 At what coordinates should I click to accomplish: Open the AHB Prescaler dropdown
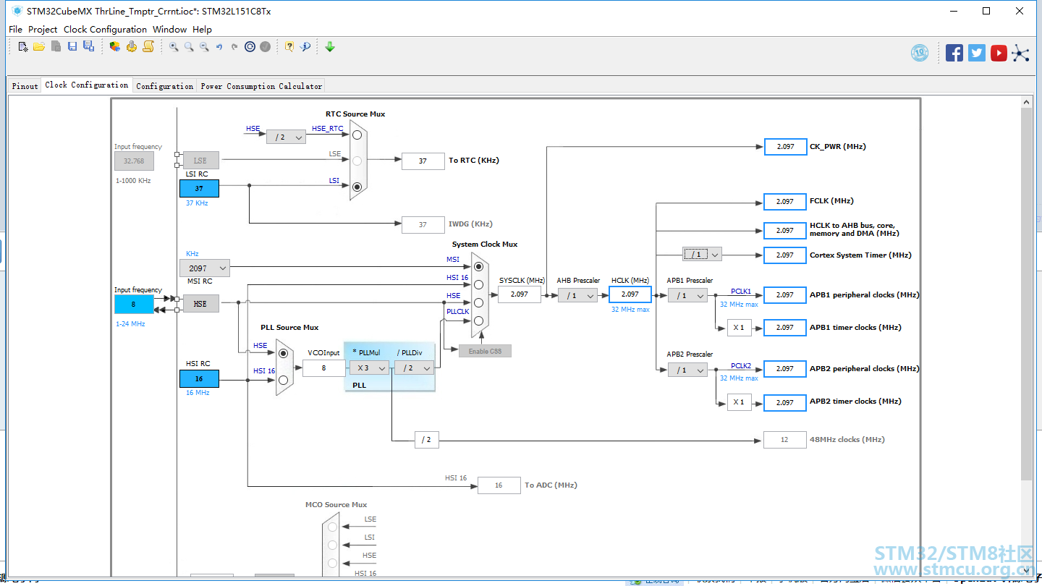pyautogui.click(x=577, y=295)
